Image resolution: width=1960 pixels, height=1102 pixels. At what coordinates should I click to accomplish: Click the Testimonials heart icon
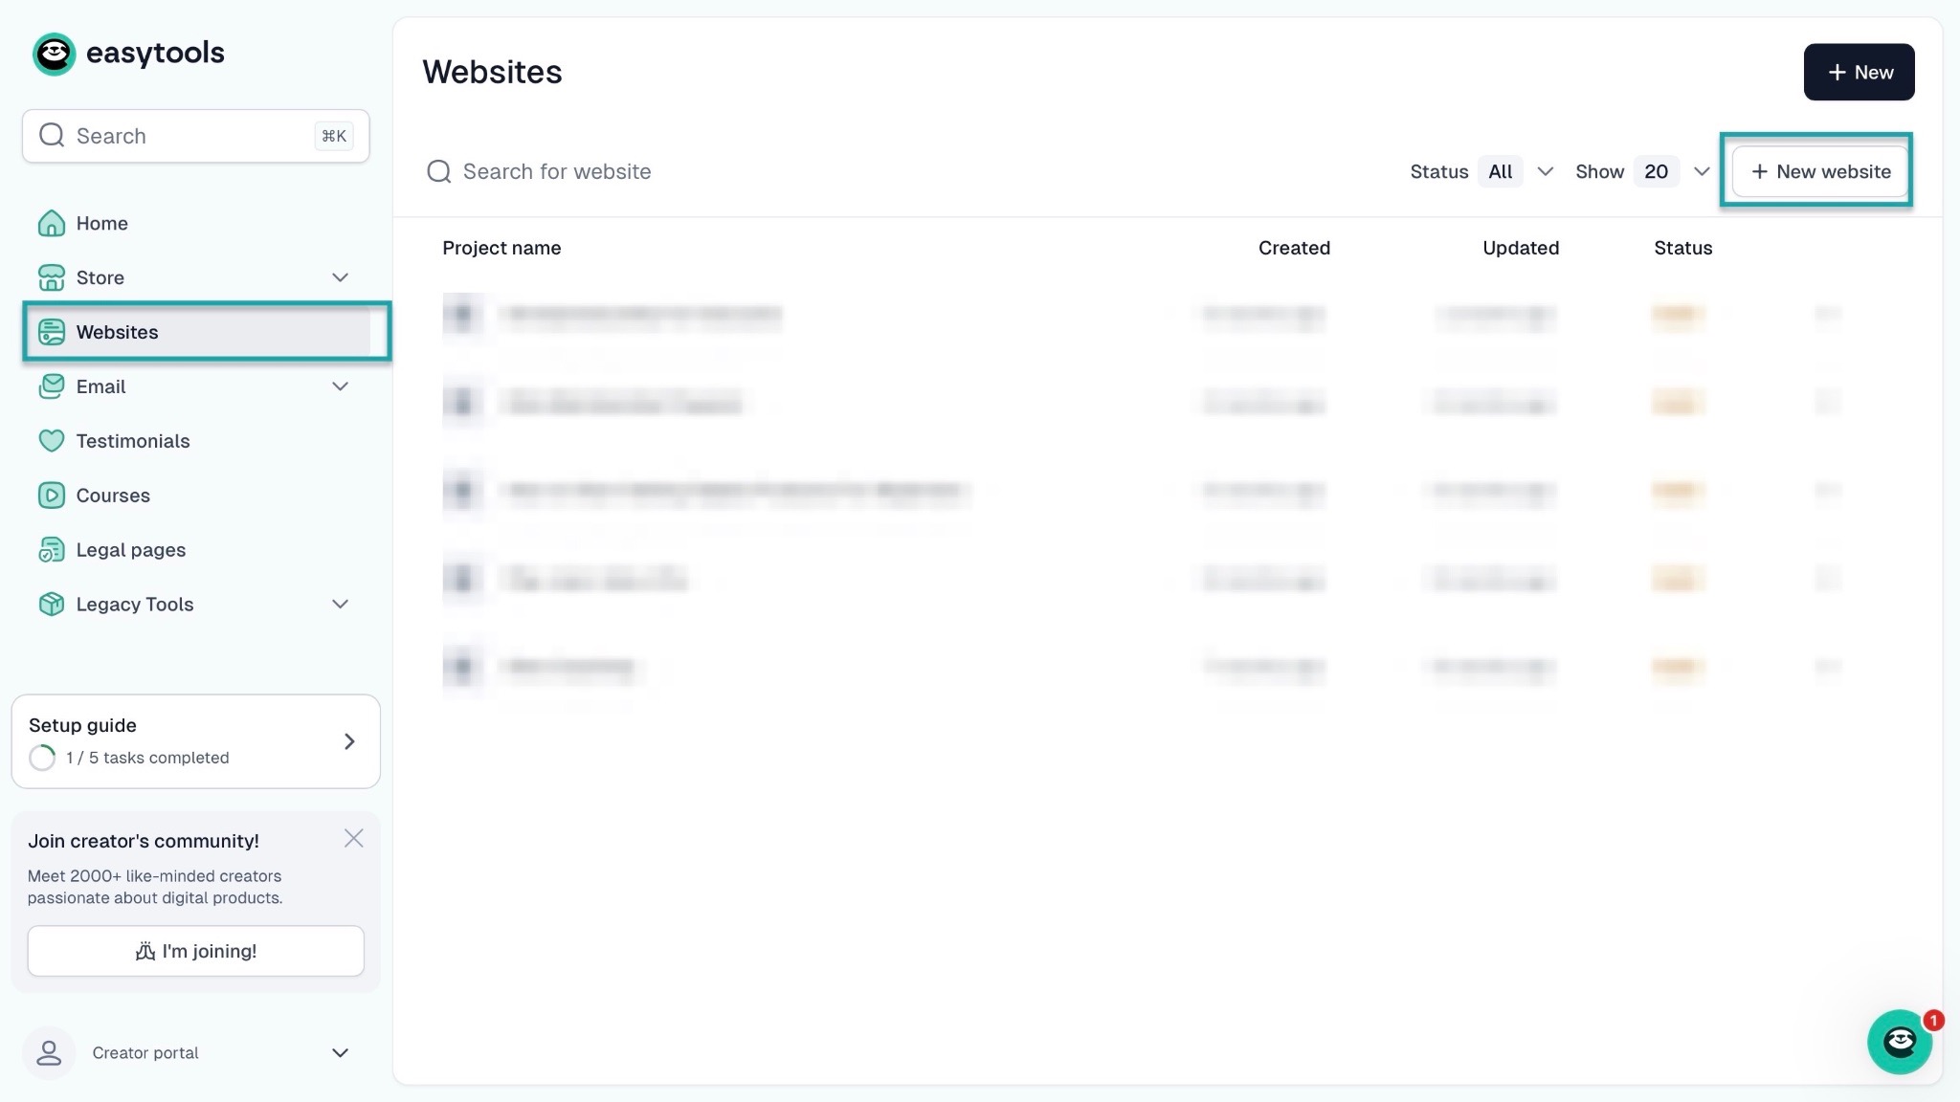(x=51, y=441)
